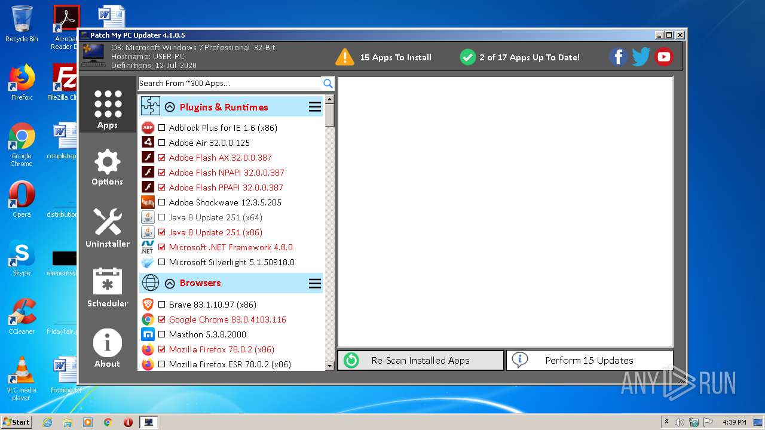The width and height of the screenshot is (765, 430).
Task: Click the Adobe Flash AX icon
Action: [x=148, y=158]
